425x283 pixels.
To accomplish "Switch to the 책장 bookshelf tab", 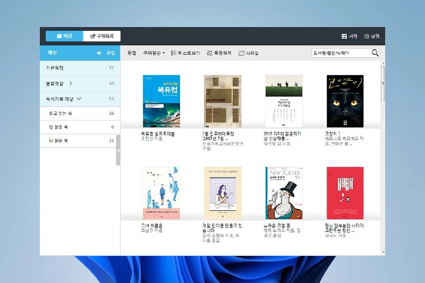I will [64, 36].
